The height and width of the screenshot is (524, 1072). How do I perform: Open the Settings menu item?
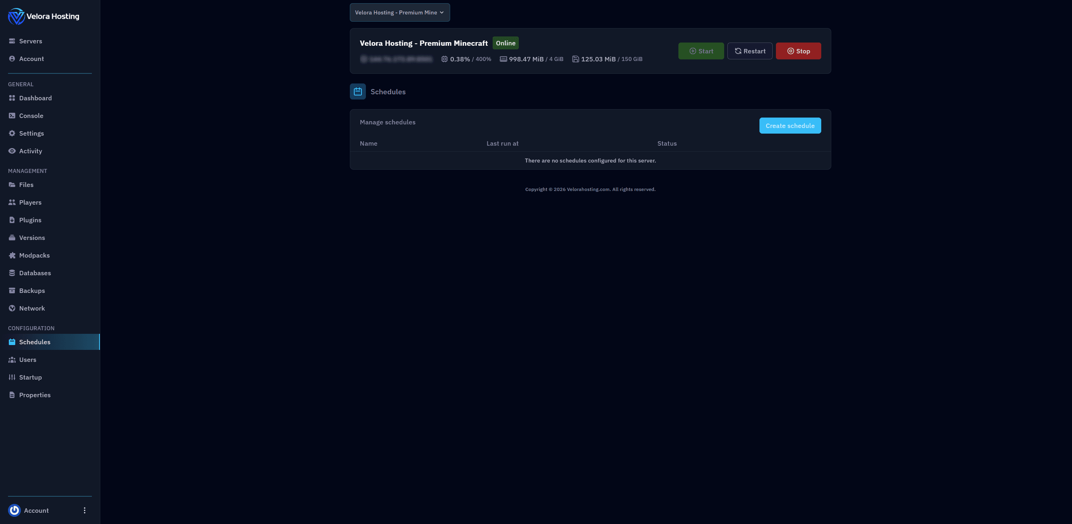(x=31, y=133)
